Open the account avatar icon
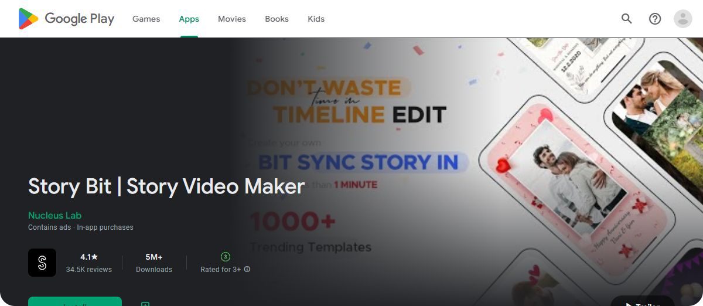The image size is (703, 306). point(683,19)
